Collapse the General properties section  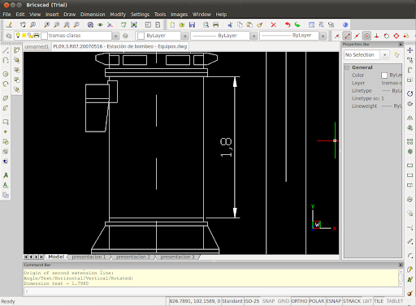tap(347, 67)
